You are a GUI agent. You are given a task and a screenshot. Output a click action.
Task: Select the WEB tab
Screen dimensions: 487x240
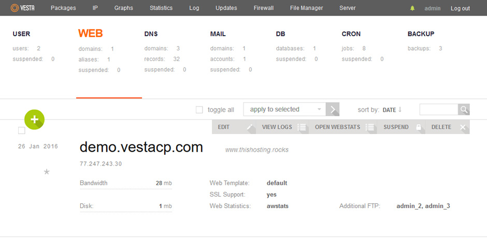click(x=90, y=34)
